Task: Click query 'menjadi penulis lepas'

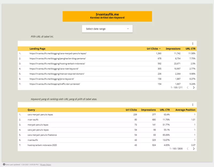Action: 38,125
